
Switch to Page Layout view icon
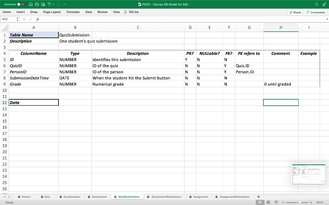click(268, 202)
